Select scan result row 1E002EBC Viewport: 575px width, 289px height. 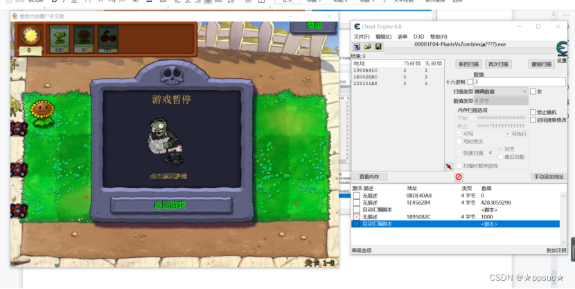coord(398,77)
